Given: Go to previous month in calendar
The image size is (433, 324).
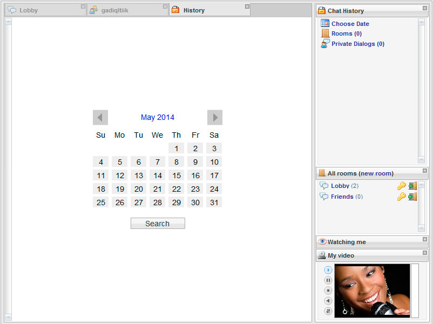Looking at the screenshot, I should tap(100, 117).
